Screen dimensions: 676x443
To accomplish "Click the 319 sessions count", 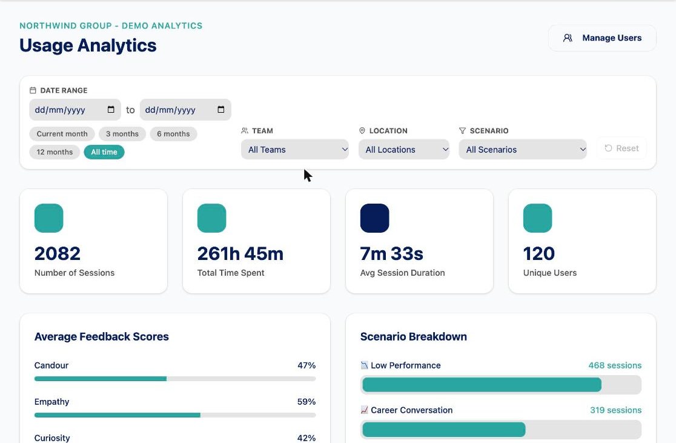I will pos(615,410).
